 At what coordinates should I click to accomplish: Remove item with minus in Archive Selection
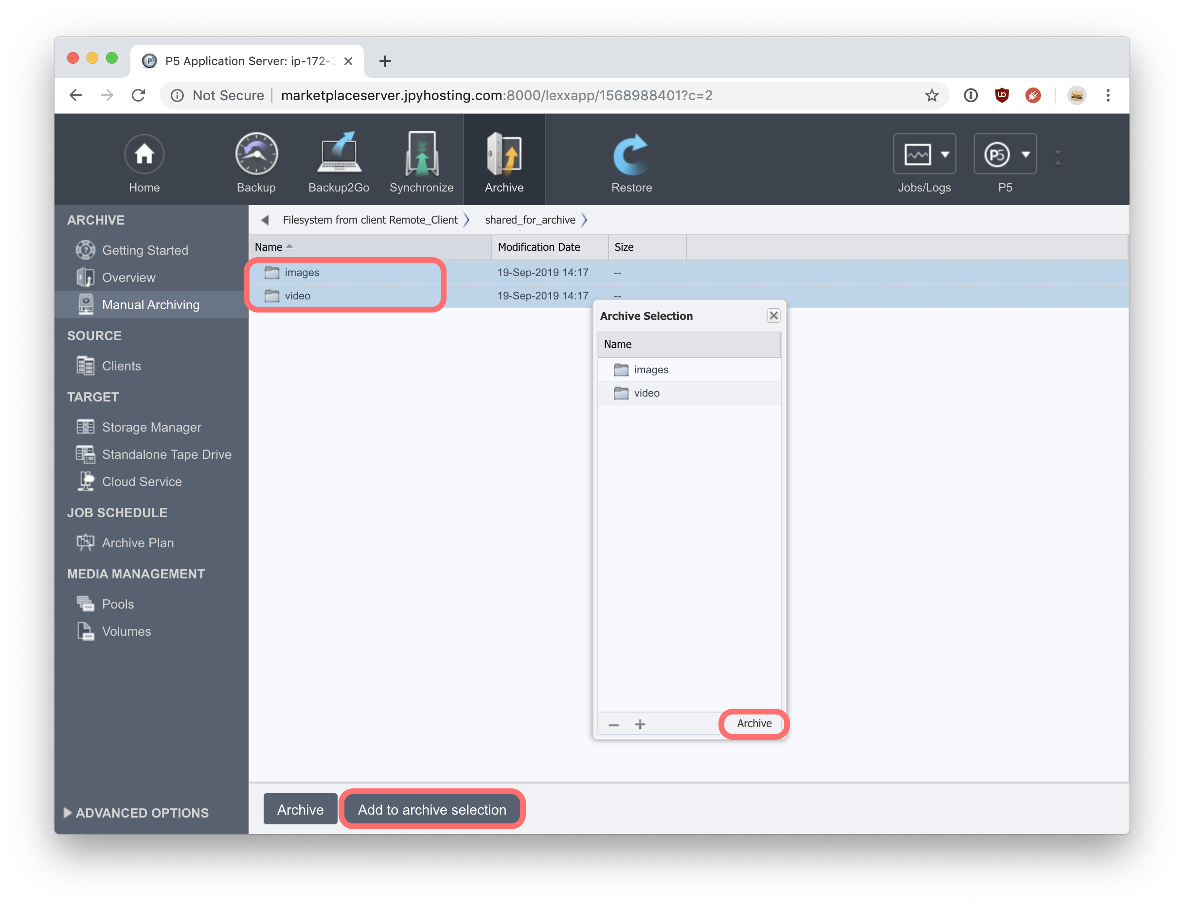[x=613, y=724]
